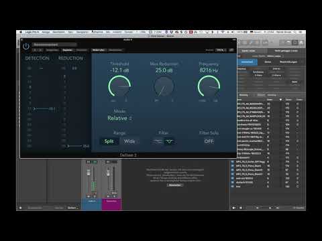Click the Frequency knob
This screenshot has height=241, width=322.
pyautogui.click(x=209, y=86)
